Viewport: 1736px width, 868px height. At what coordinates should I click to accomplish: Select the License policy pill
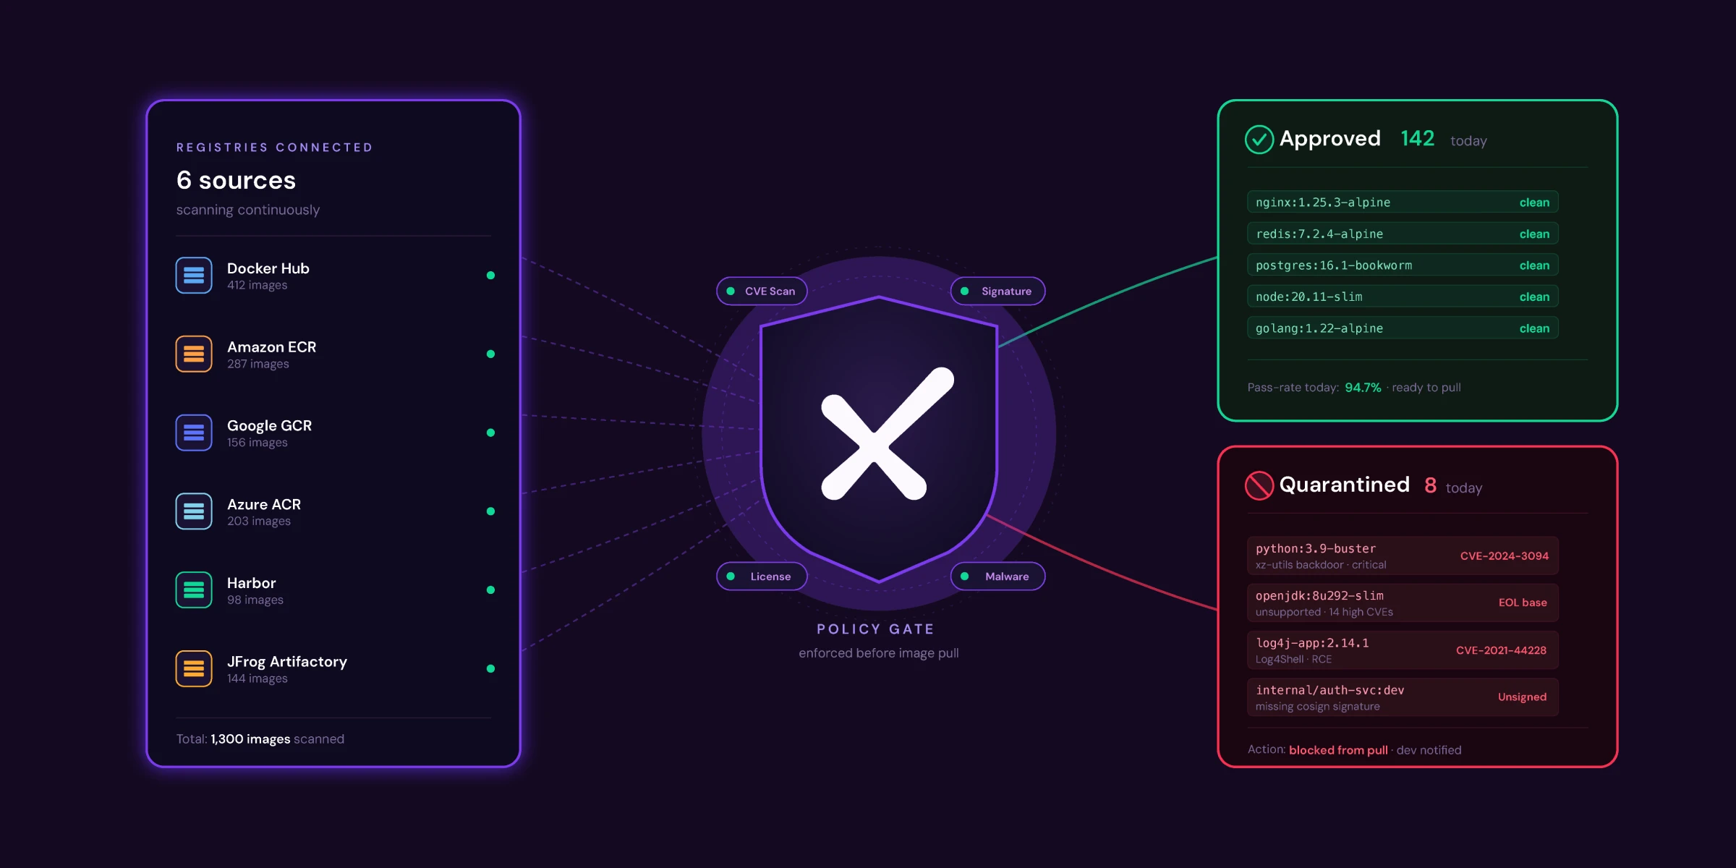click(762, 576)
